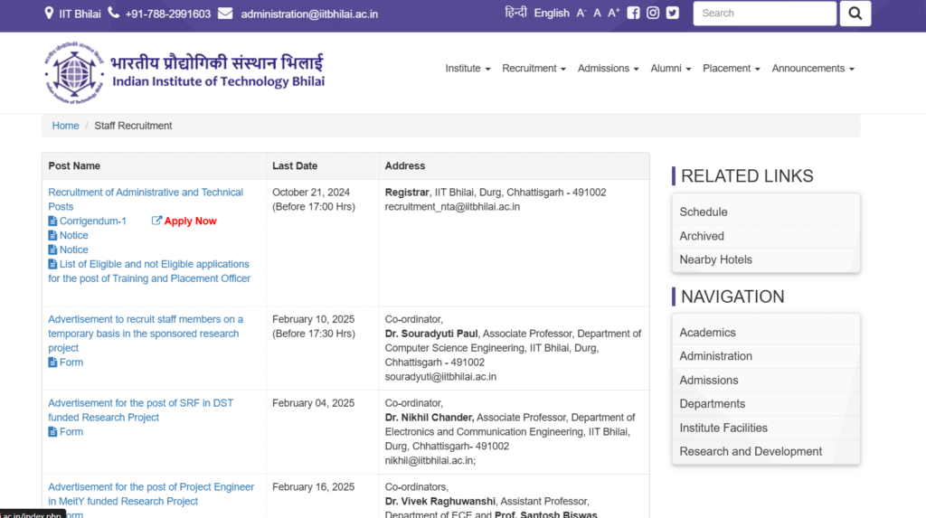Screen dimensions: 926x518
Task: Open advertisement for Project Engineer in MeitY project
Action: pos(151,494)
